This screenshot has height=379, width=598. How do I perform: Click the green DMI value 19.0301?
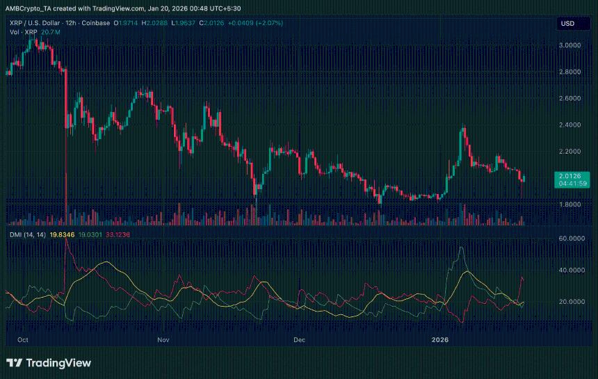point(90,235)
